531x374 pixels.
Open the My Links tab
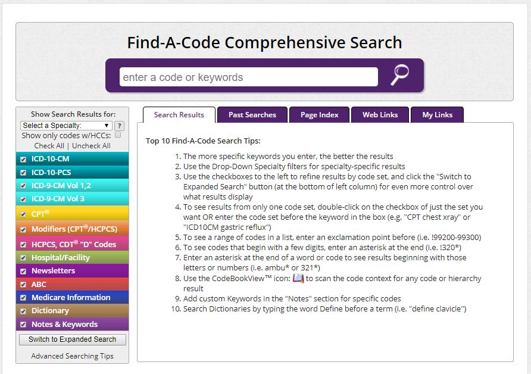[x=437, y=115]
